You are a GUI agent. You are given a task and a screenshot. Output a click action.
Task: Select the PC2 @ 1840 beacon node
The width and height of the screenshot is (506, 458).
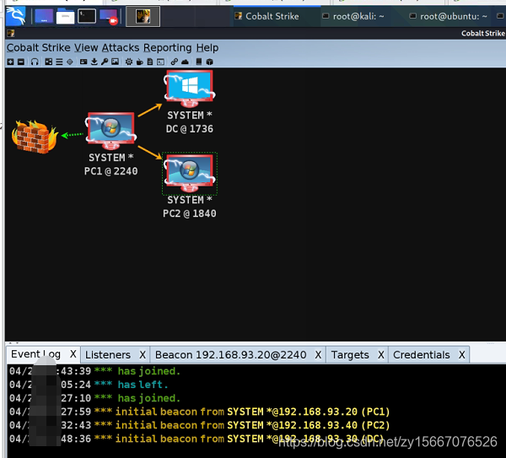pyautogui.click(x=190, y=173)
